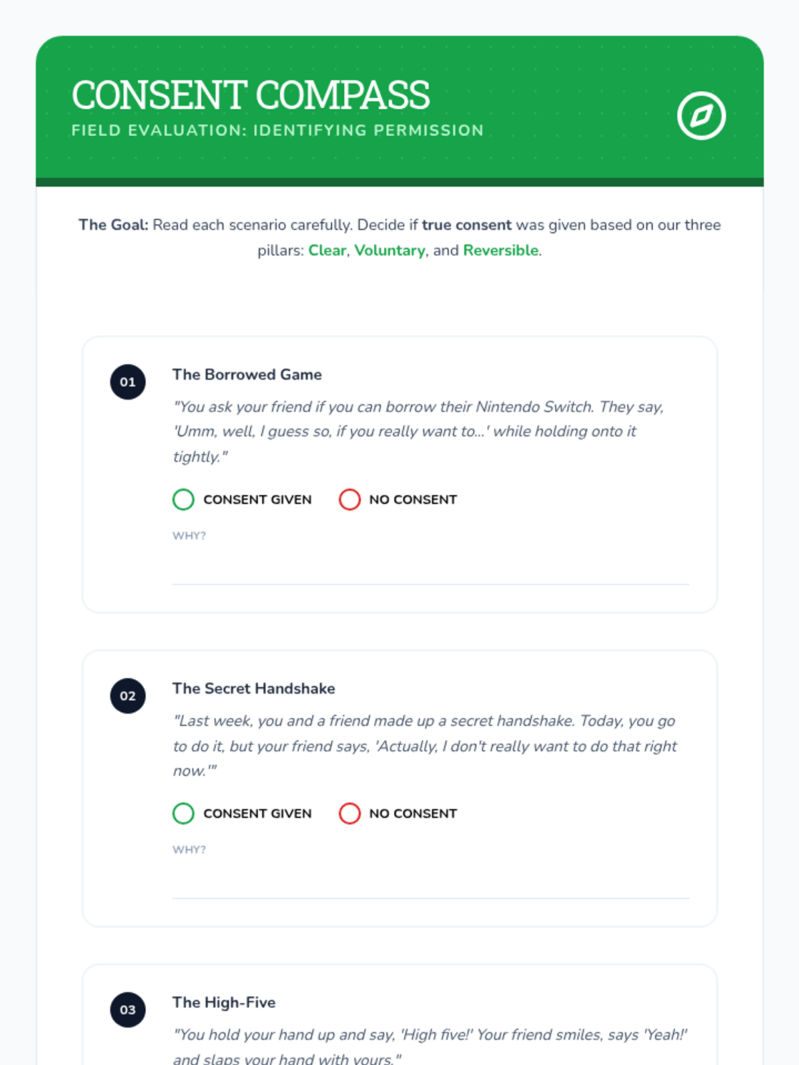Click the 03 number badge
Screen dimensions: 799x1065
pos(128,1010)
